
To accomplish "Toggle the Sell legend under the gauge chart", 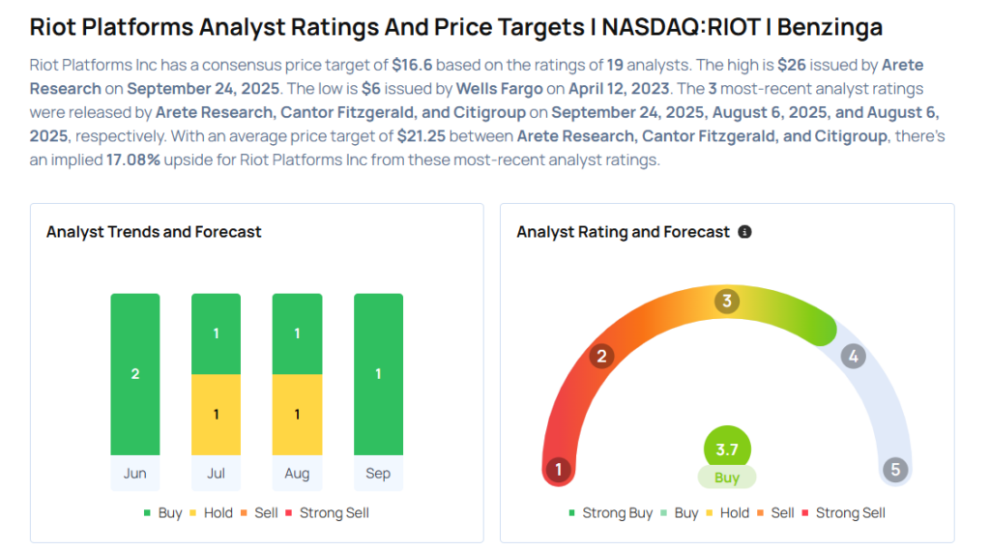I will click(775, 513).
